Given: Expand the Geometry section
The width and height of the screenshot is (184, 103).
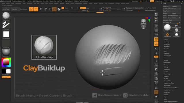Looking at the screenshot, I should (166, 42).
